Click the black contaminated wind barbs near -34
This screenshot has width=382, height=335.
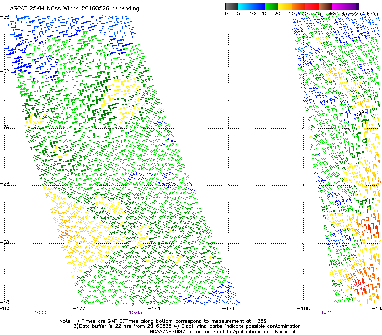360,113
